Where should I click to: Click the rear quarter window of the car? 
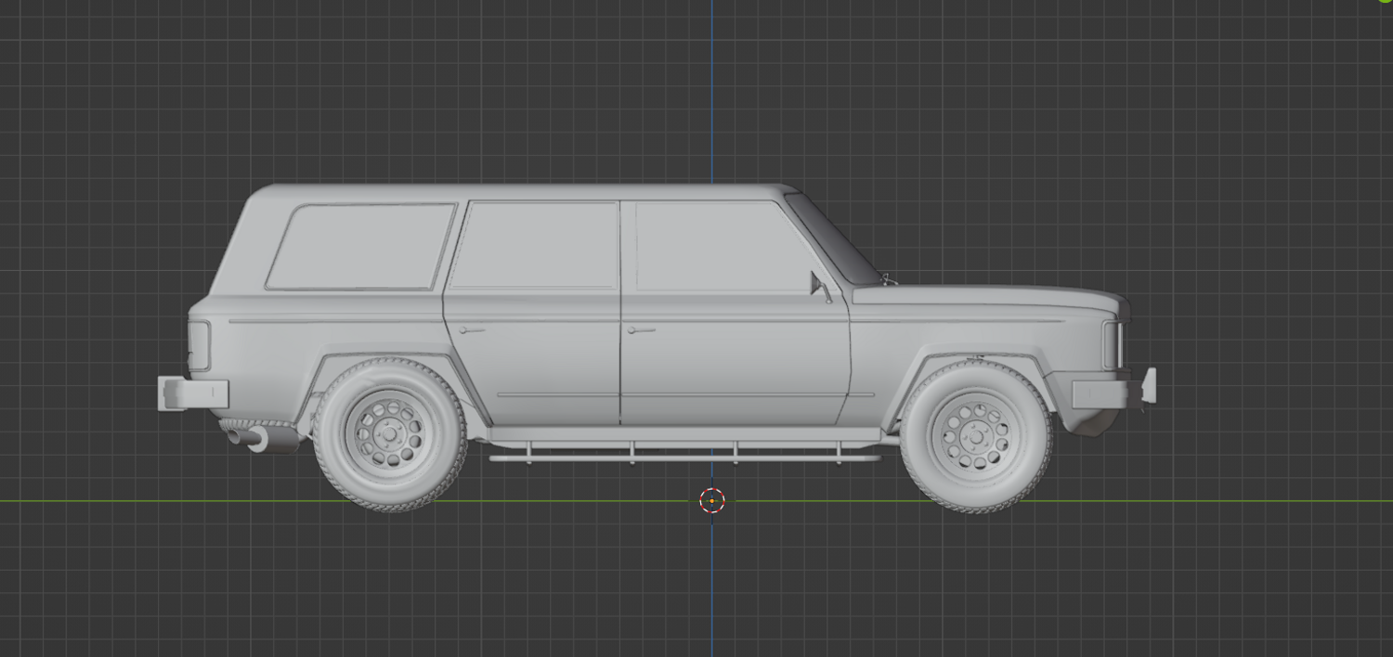pyautogui.click(x=360, y=247)
